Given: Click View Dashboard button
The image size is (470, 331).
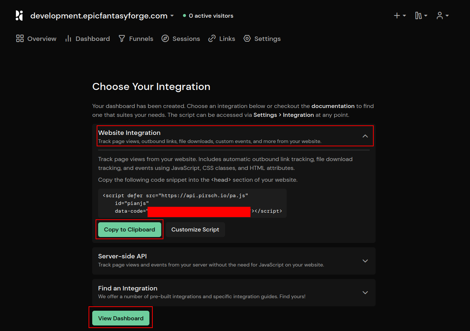Looking at the screenshot, I should pyautogui.click(x=121, y=318).
